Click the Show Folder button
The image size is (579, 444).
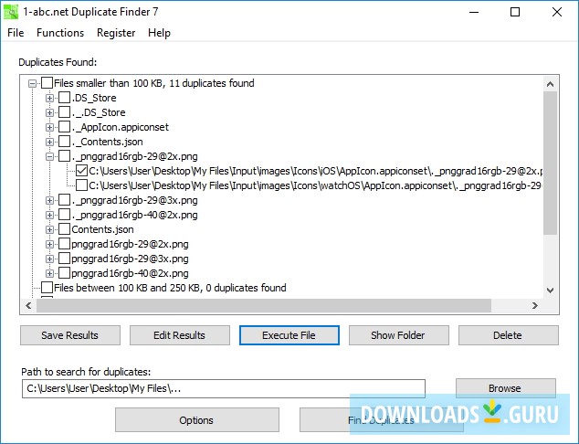click(399, 335)
